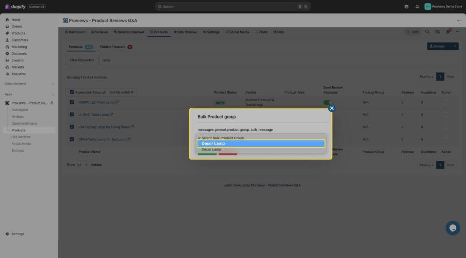
Task: Click the Home icon in sidebar
Action: click(x=7, y=20)
